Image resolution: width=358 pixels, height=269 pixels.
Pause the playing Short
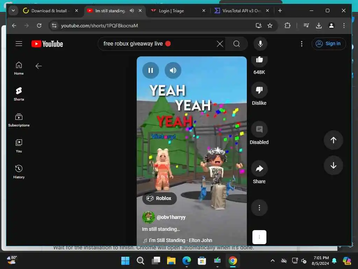pyautogui.click(x=150, y=70)
